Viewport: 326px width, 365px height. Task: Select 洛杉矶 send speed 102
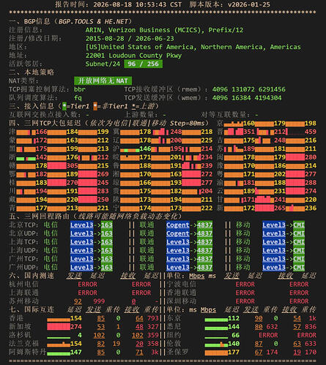99,335
